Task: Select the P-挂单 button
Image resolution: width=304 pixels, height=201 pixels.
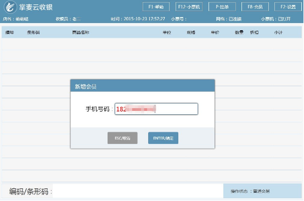Action: coord(222,7)
